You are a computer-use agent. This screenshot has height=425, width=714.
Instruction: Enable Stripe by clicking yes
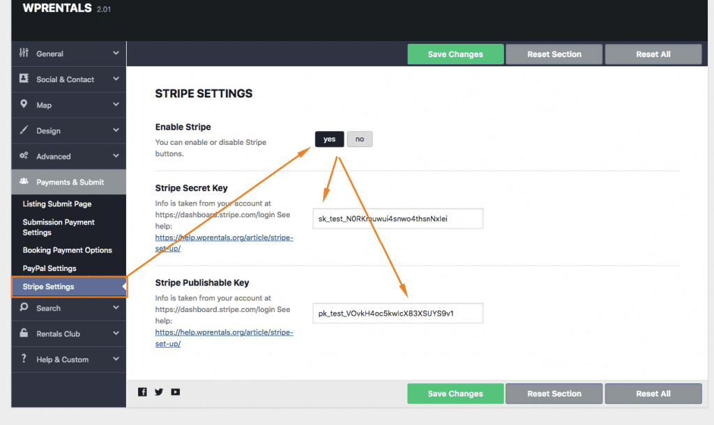click(329, 139)
